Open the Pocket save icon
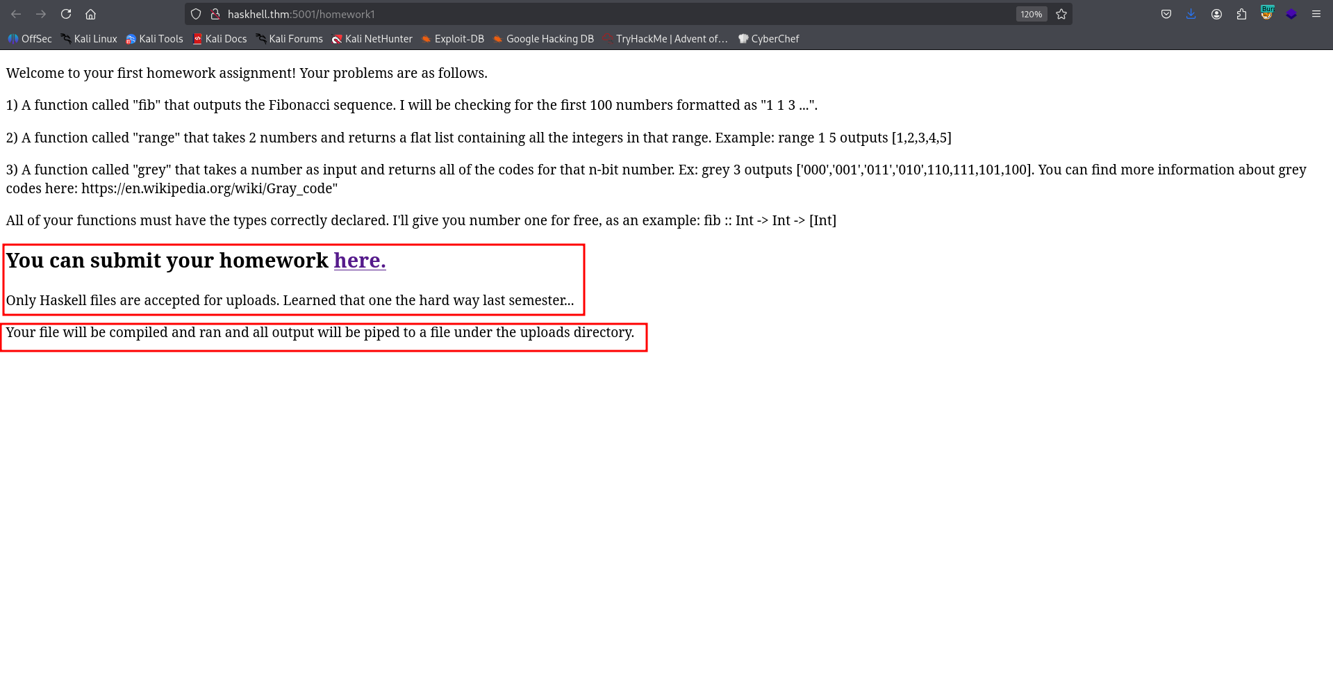 [x=1166, y=14]
